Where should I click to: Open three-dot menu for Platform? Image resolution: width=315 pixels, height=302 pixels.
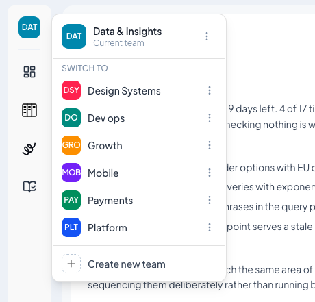pos(210,227)
